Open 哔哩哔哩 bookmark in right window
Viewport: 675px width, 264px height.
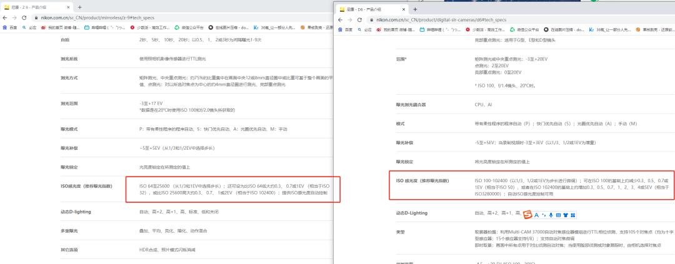pos(440,30)
